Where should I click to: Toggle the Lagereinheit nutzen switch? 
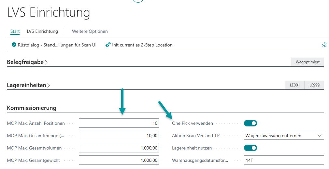(x=250, y=148)
